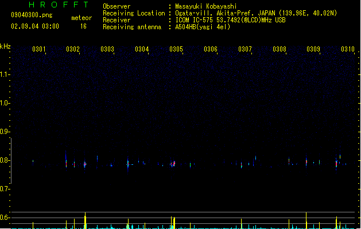Click the Observer label
This screenshot has width=361, height=229.
click(x=117, y=6)
